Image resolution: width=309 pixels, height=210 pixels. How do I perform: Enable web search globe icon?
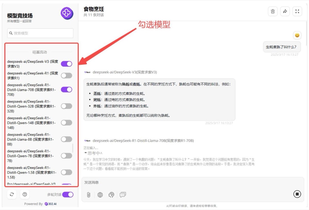pos(100,195)
